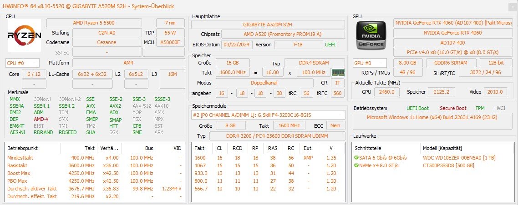Viewport: 518px width, 205px height.
Task: Click the UEFI Boot indicator
Action: 418,108
